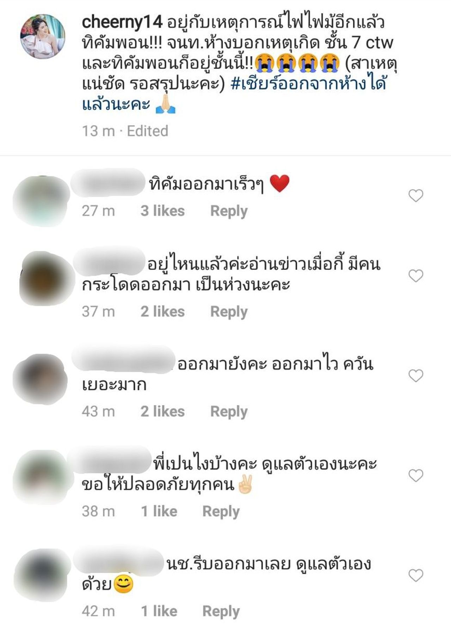The height and width of the screenshot is (630, 451).
Task: View 1 like on the 42 m comment
Action: [159, 611]
